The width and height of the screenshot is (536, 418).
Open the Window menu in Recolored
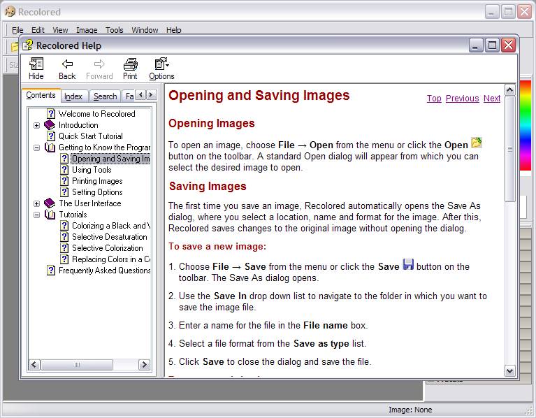(145, 30)
